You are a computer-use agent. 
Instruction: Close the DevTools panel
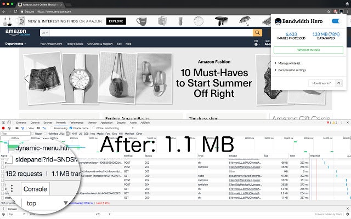click(x=347, y=123)
